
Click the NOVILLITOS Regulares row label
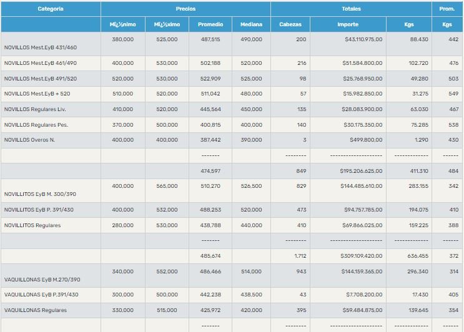32,225
